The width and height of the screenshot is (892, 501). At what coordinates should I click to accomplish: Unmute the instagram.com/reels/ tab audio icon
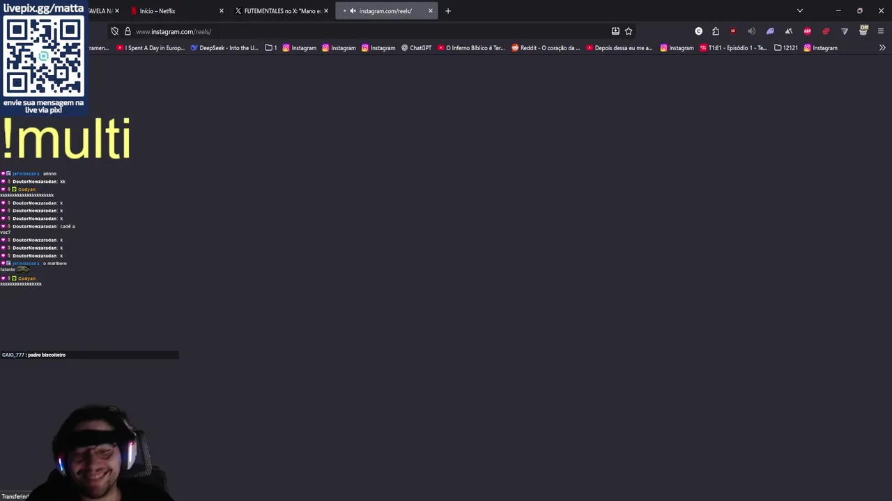click(353, 11)
